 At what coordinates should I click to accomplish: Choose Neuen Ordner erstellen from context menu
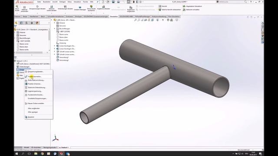point(38,103)
